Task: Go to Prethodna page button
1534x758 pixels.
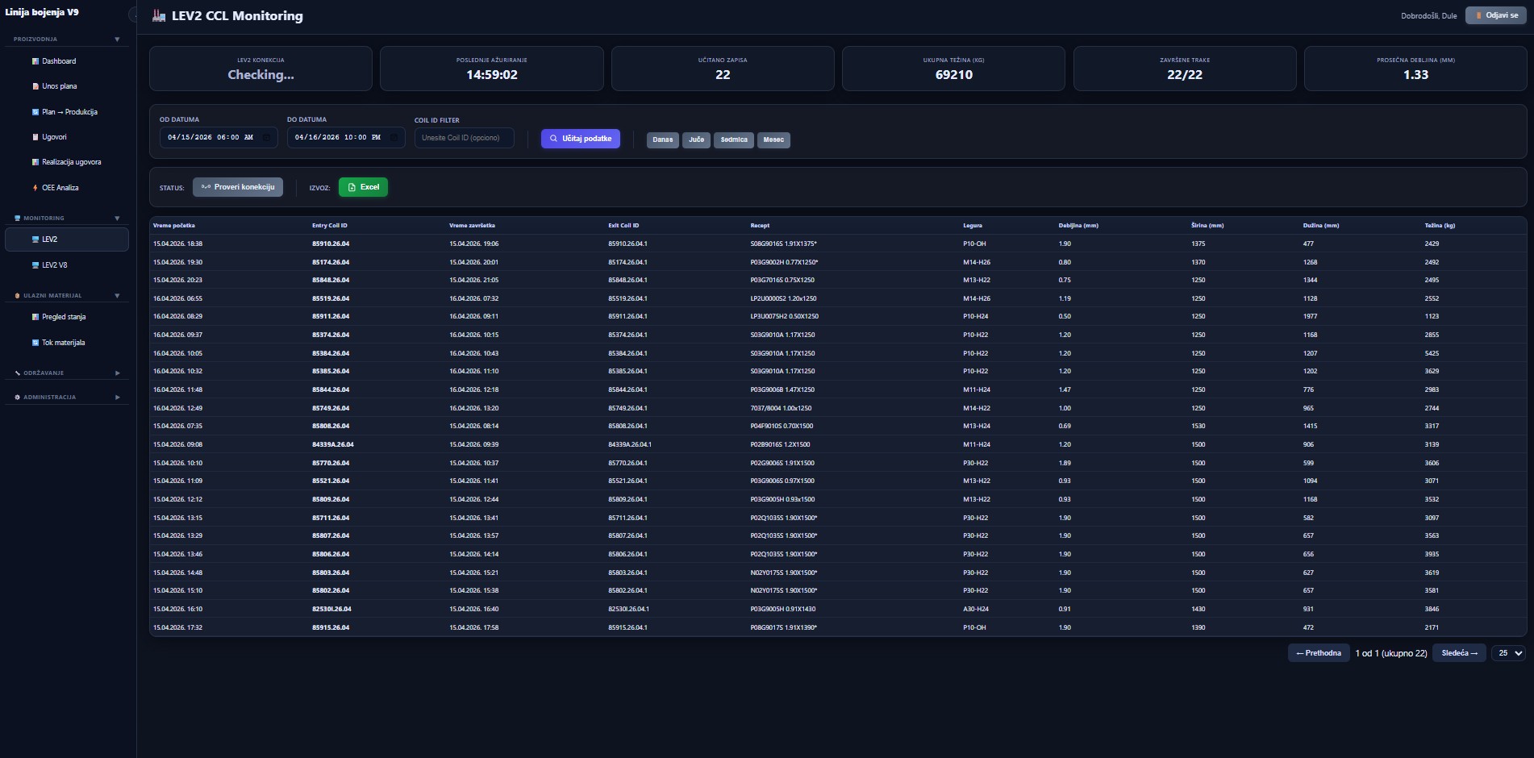Action: (1319, 653)
